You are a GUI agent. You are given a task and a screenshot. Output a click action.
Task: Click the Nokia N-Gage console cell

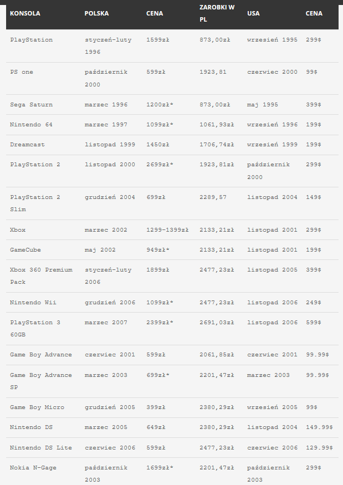[33, 468]
